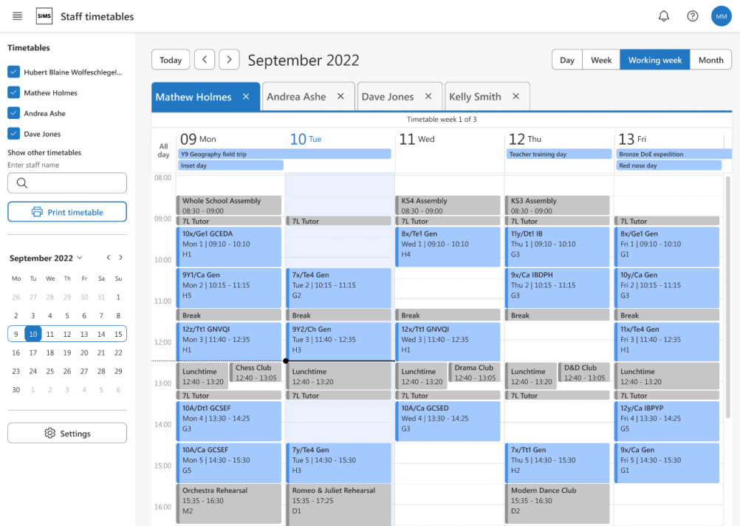Image resolution: width=740 pixels, height=526 pixels.
Task: Click the SIMS logo icon
Action: (x=44, y=16)
